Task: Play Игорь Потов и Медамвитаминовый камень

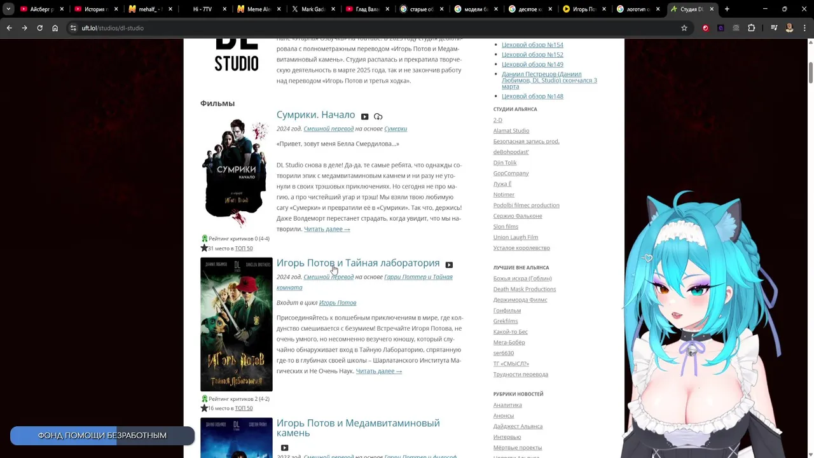Action: click(x=284, y=448)
